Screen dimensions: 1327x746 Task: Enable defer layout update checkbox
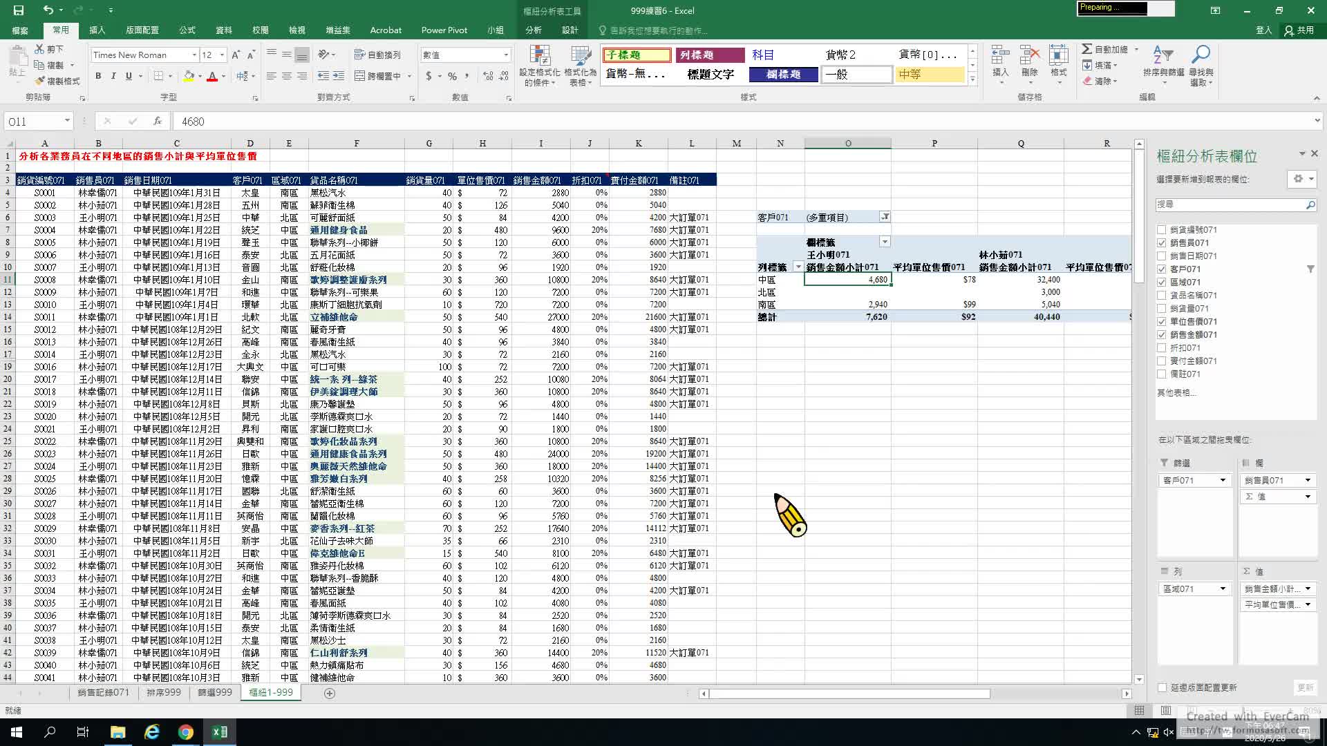point(1162,688)
